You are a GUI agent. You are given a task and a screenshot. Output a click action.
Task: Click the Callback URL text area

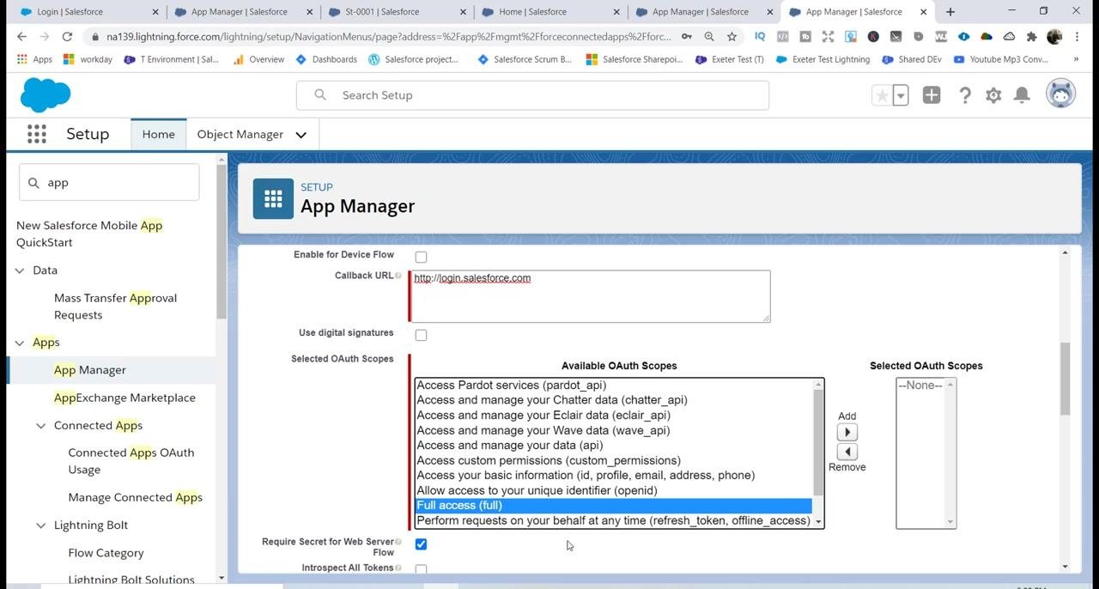click(x=592, y=296)
